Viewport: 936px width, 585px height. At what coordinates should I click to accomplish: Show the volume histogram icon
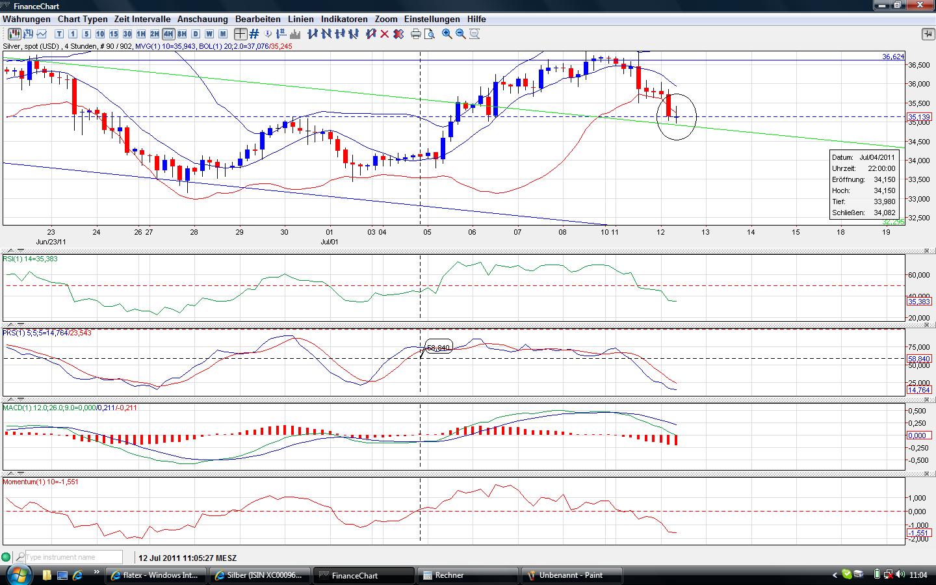click(295, 34)
